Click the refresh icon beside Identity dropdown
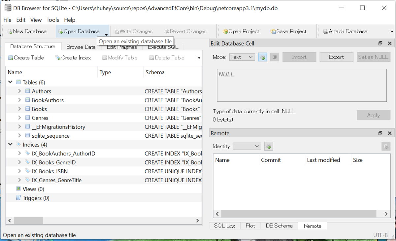The width and height of the screenshot is (396, 241). pyautogui.click(x=269, y=146)
